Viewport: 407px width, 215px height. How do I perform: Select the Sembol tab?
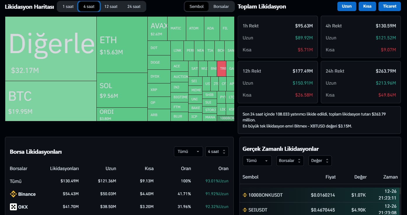tap(197, 6)
